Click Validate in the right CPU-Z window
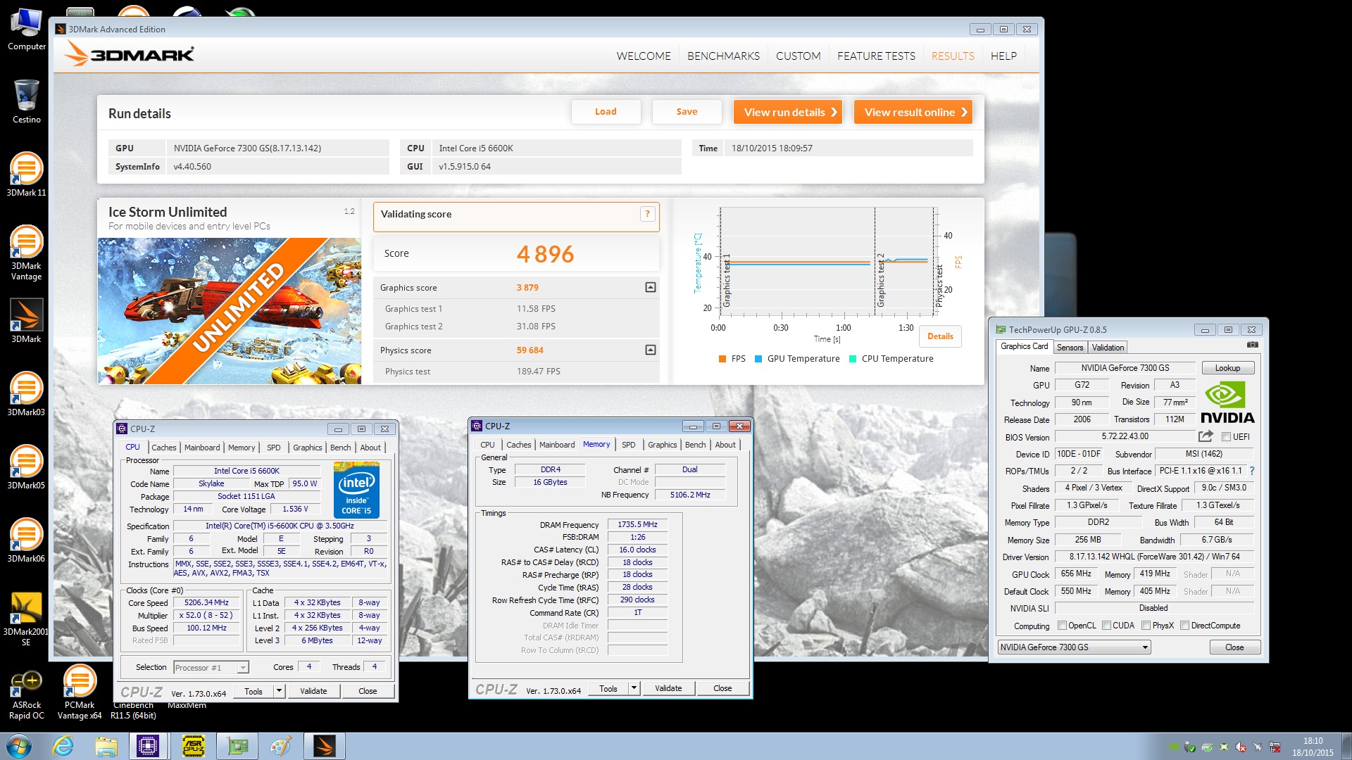The width and height of the screenshot is (1352, 760). (668, 688)
